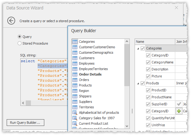The width and height of the screenshot is (191, 135).
Task: Click the Category Sales for 1997 view icon
Action: tap(75, 118)
